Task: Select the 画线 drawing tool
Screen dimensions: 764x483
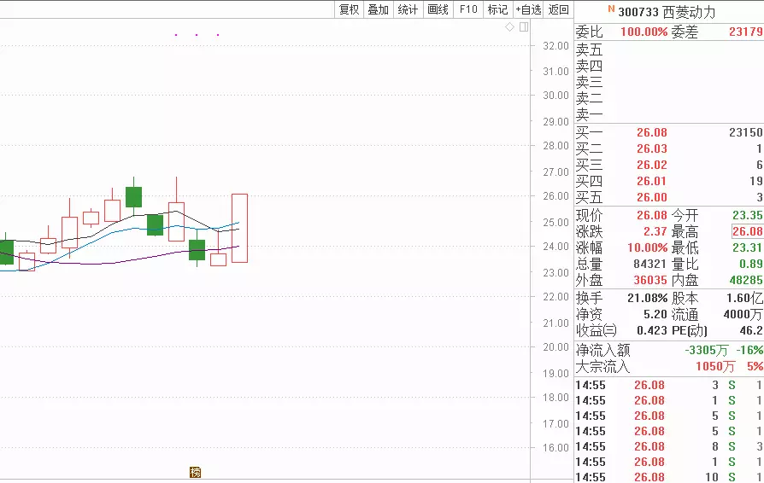Action: 438,9
